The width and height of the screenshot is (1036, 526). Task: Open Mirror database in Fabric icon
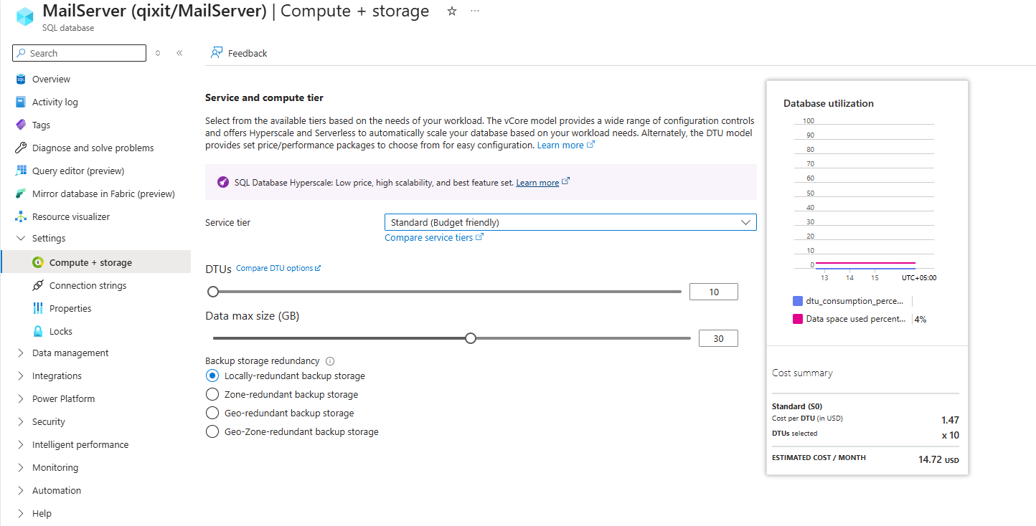pos(21,194)
